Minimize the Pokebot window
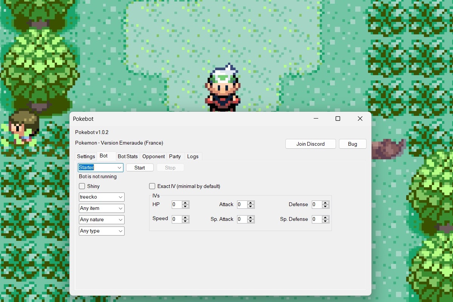 tap(316, 119)
